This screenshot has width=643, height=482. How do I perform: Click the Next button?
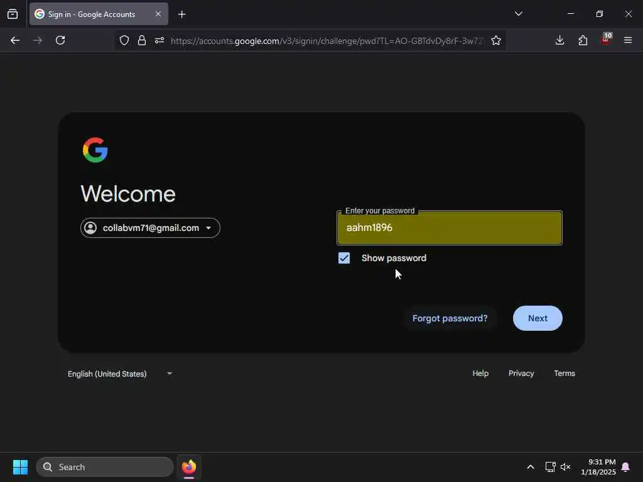coord(538,318)
